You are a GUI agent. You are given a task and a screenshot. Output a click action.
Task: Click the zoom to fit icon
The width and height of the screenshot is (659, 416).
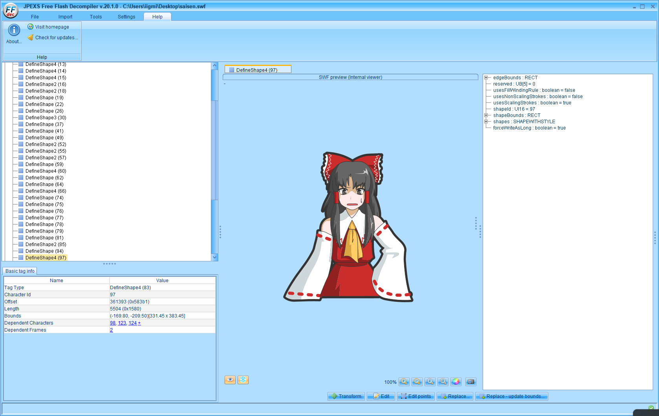point(443,381)
